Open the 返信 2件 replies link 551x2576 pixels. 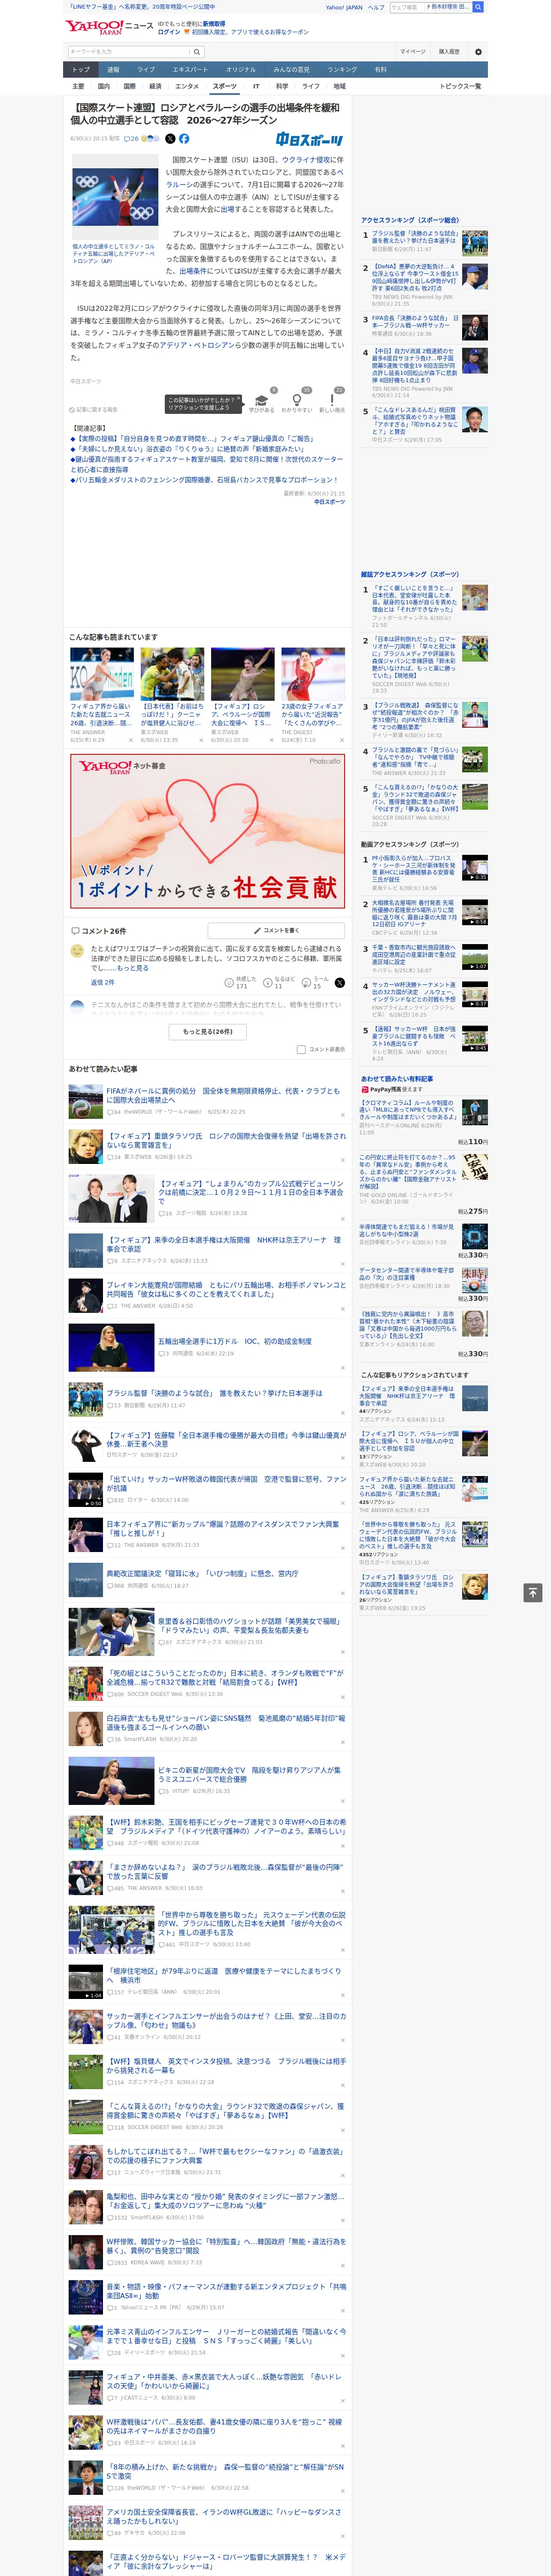103,983
